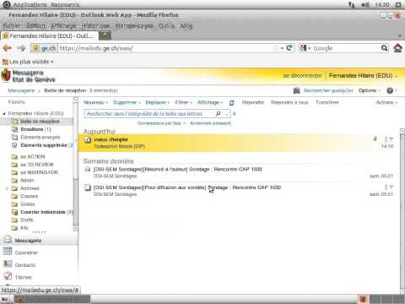This screenshot has width=405, height=304.
Task: Click the address book icon beside Rechercher quelqu'un
Action: click(296, 90)
